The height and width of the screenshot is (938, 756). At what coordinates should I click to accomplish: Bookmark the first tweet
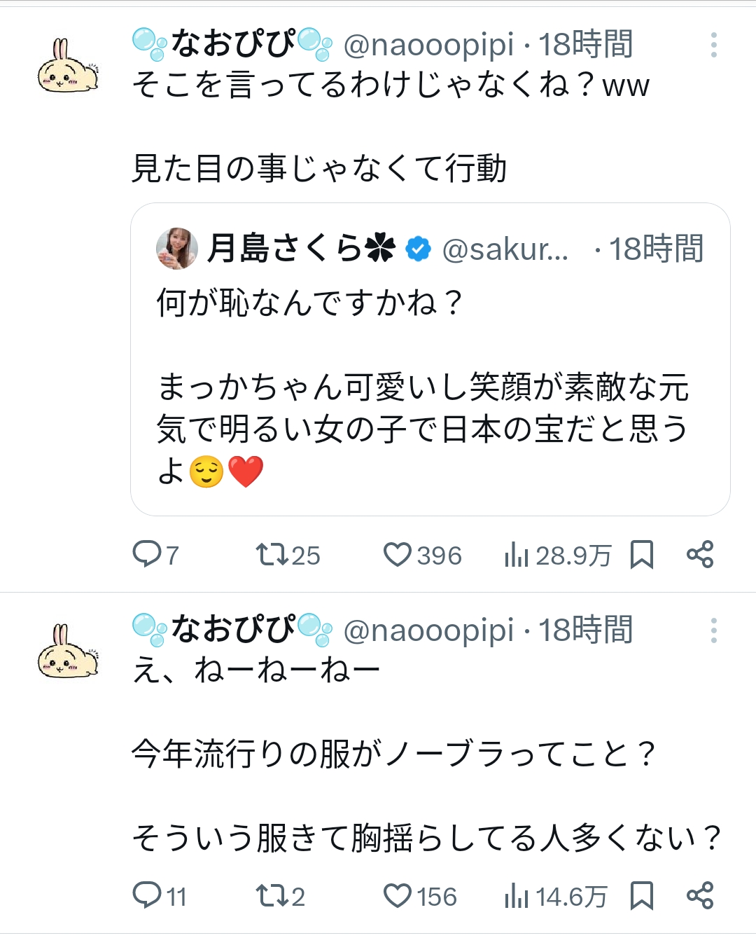tap(641, 555)
